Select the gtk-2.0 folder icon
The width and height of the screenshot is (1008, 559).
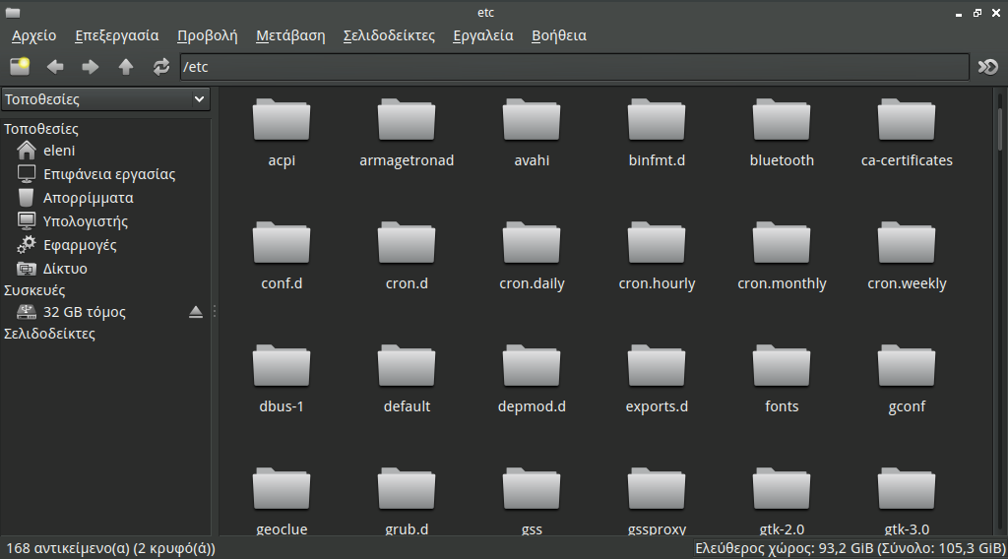[782, 489]
